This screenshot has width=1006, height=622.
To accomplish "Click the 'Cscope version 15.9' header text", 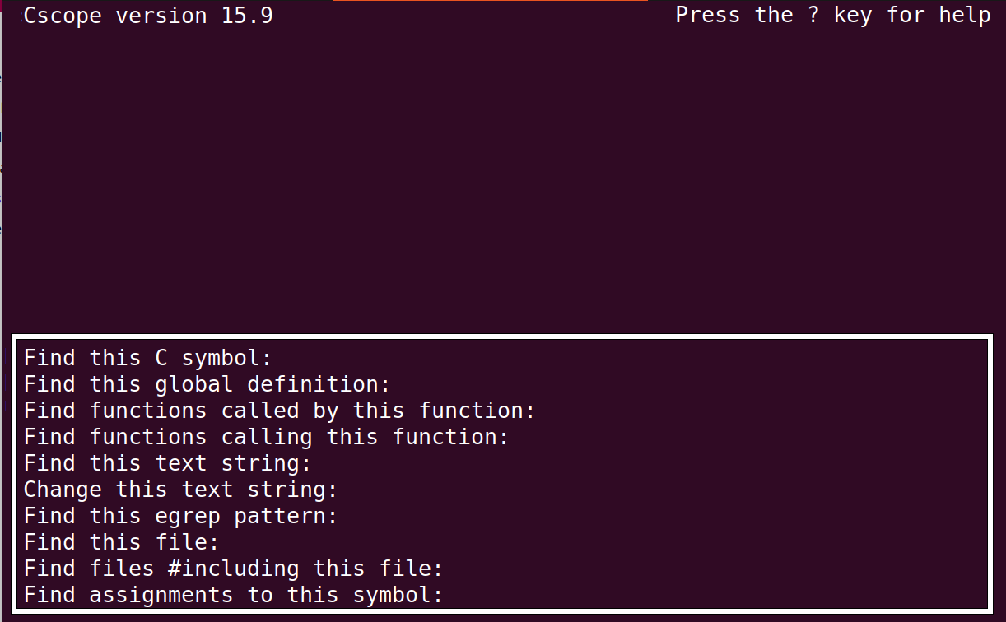I will (148, 15).
